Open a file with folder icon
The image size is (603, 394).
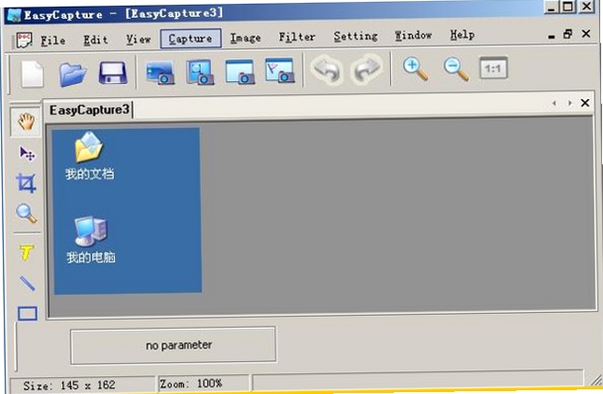pyautogui.click(x=73, y=74)
